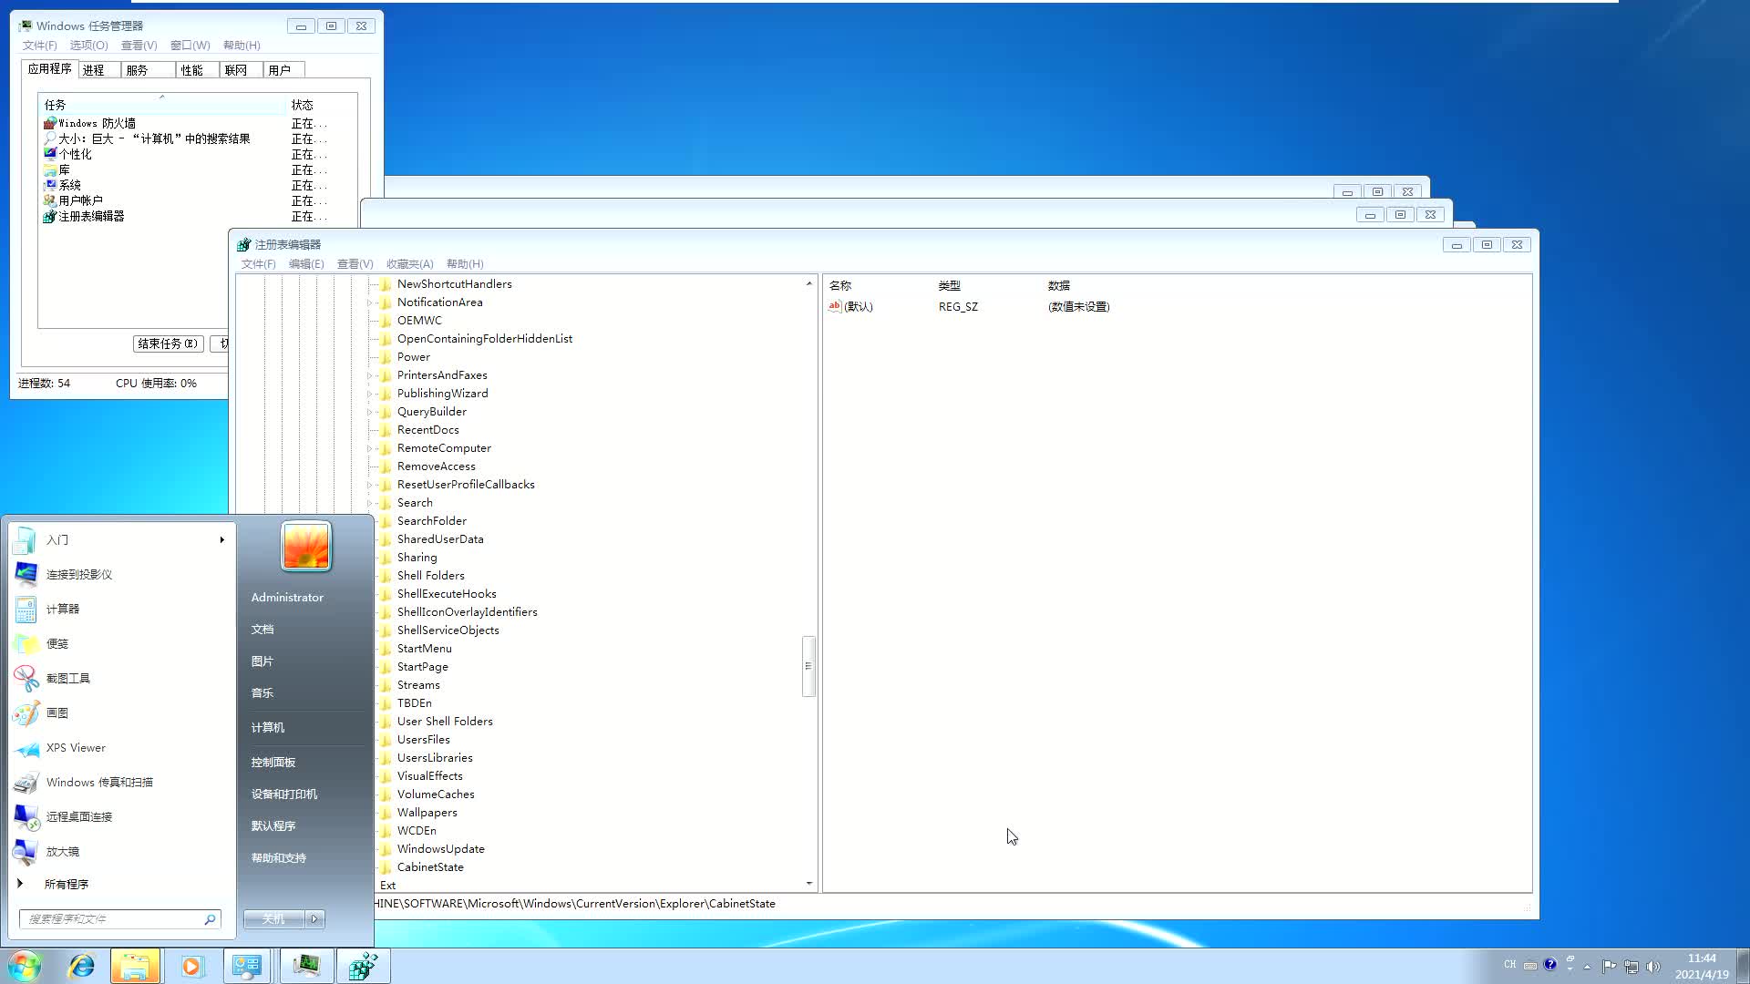Image resolution: width=1750 pixels, height=984 pixels.
Task: Open 帮助(H) menu in Registry Editor
Action: [x=465, y=264]
